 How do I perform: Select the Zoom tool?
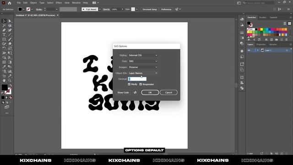pos(10,81)
